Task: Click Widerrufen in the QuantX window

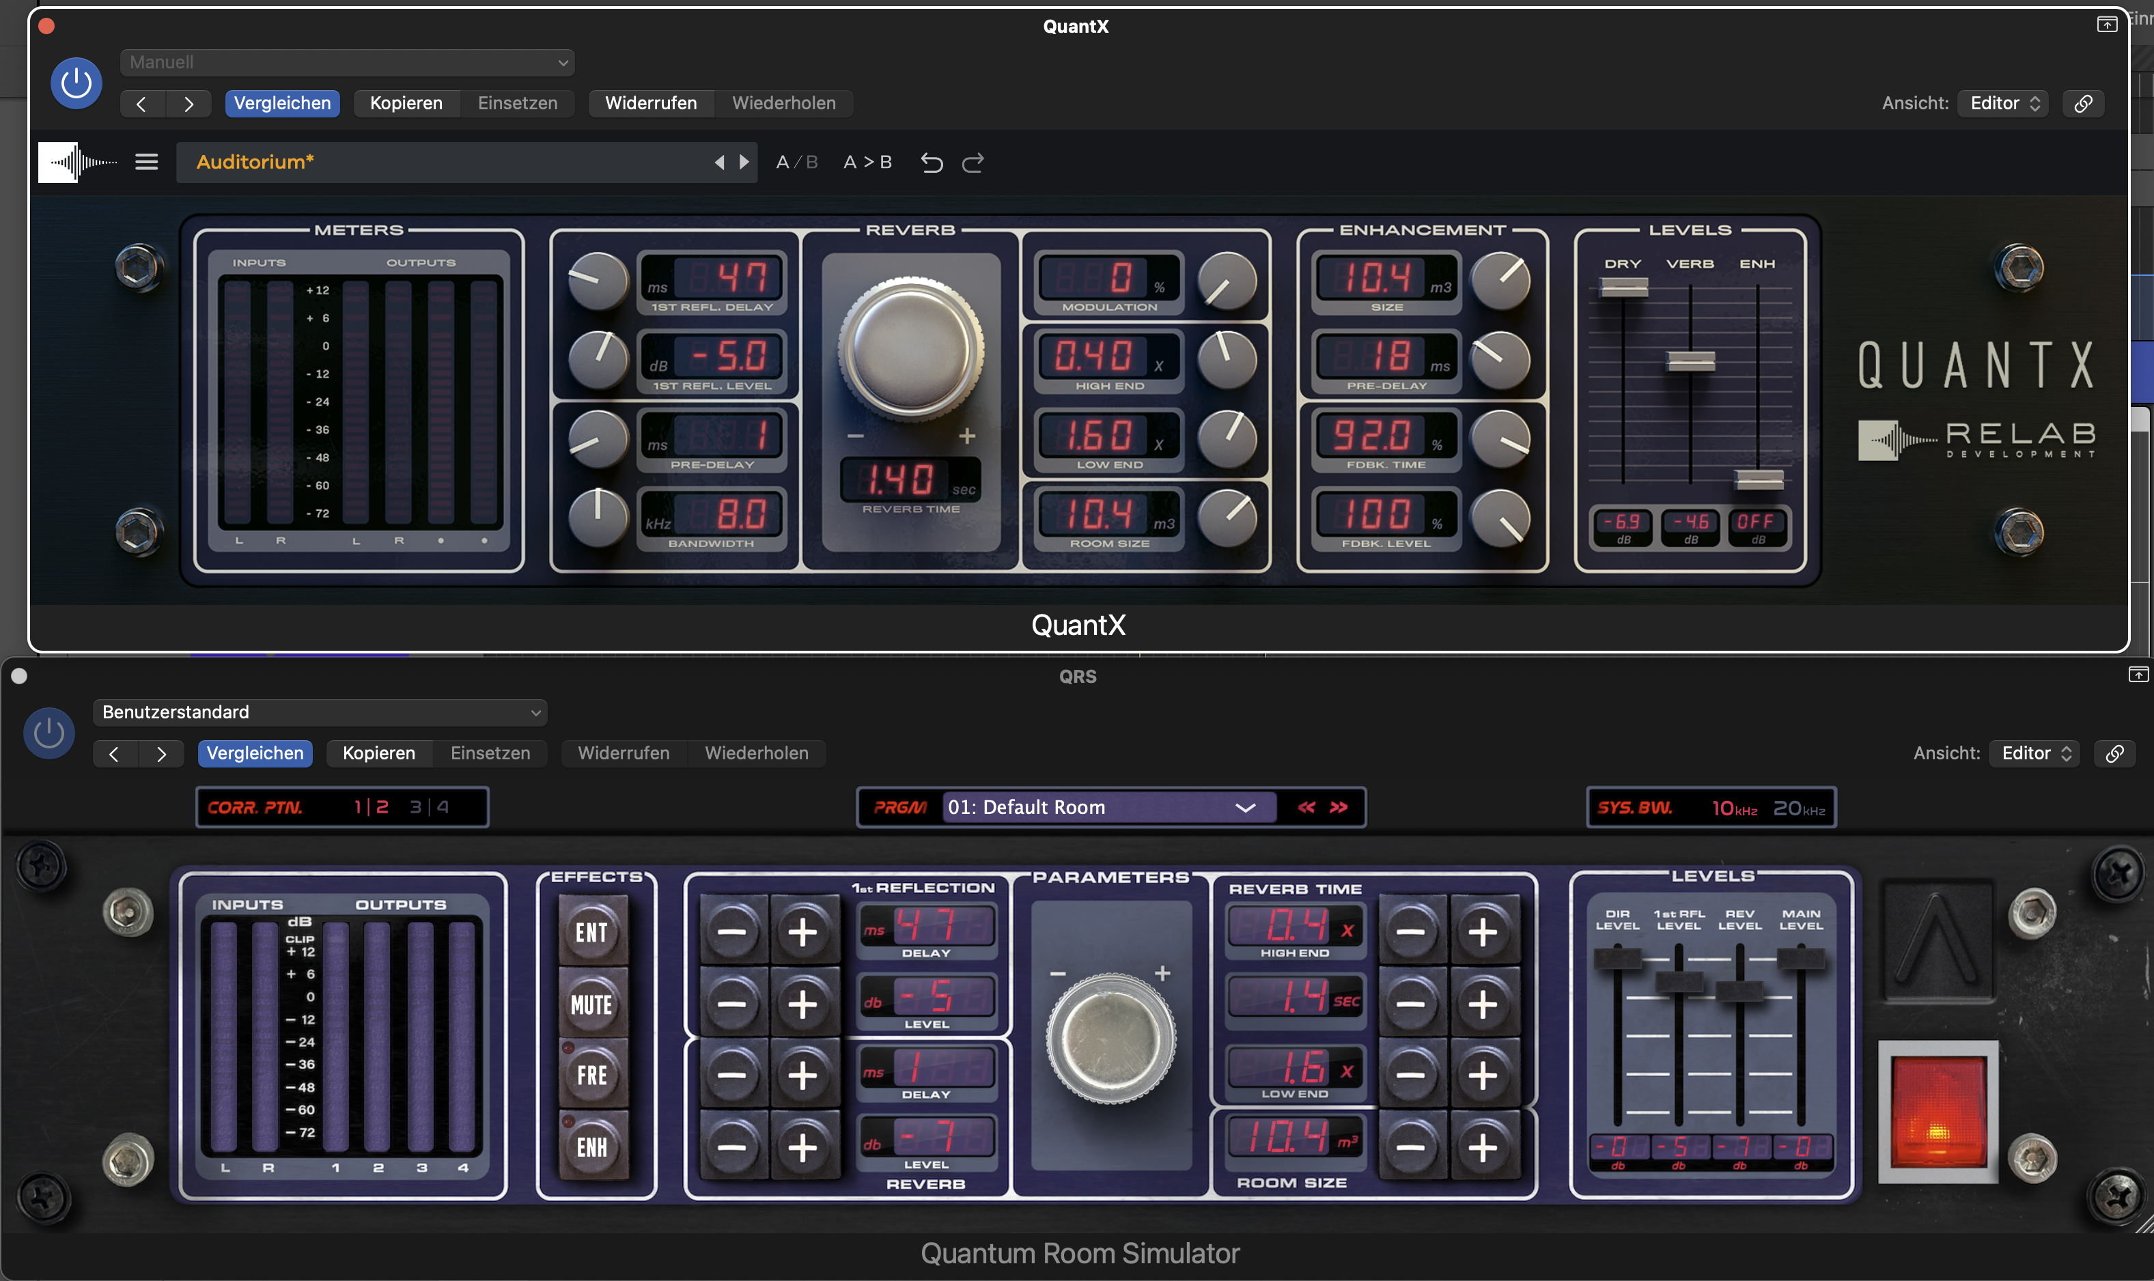Action: [650, 102]
